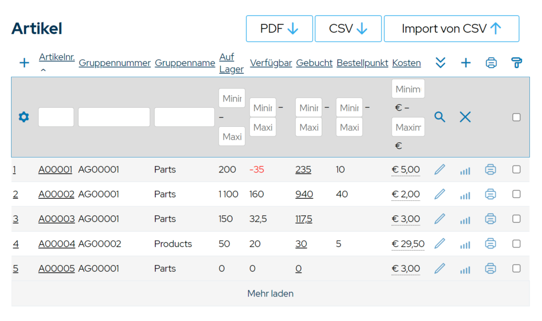Click the printer icon in the header row
The width and height of the screenshot is (542, 321).
click(x=491, y=63)
